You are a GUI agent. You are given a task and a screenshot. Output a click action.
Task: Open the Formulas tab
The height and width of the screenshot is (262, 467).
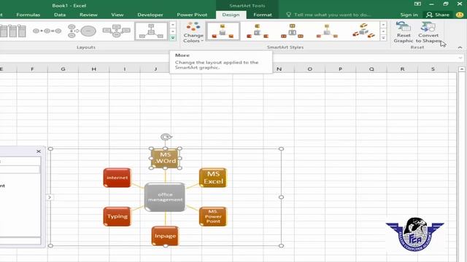[x=28, y=15]
